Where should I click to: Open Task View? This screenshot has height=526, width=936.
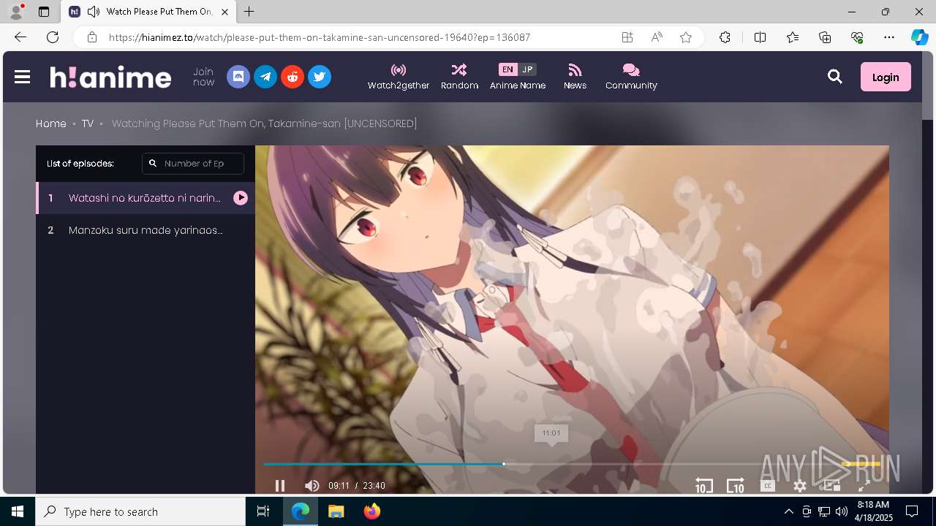(263, 511)
